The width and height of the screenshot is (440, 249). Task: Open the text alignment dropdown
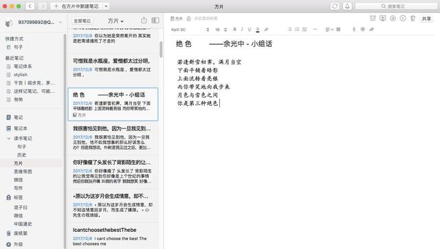[x=329, y=29]
